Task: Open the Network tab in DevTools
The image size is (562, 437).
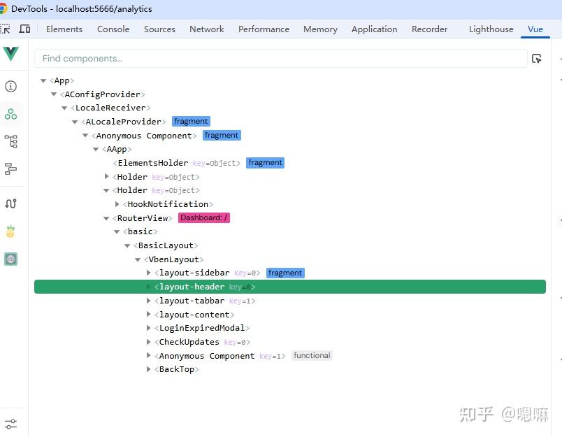Action: pos(206,29)
